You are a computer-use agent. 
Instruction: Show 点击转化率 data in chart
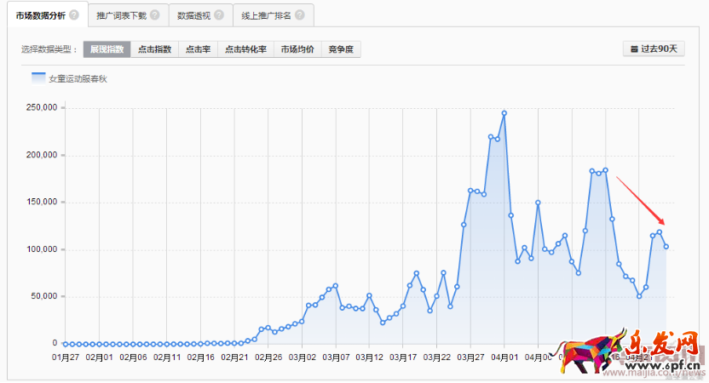(x=245, y=49)
